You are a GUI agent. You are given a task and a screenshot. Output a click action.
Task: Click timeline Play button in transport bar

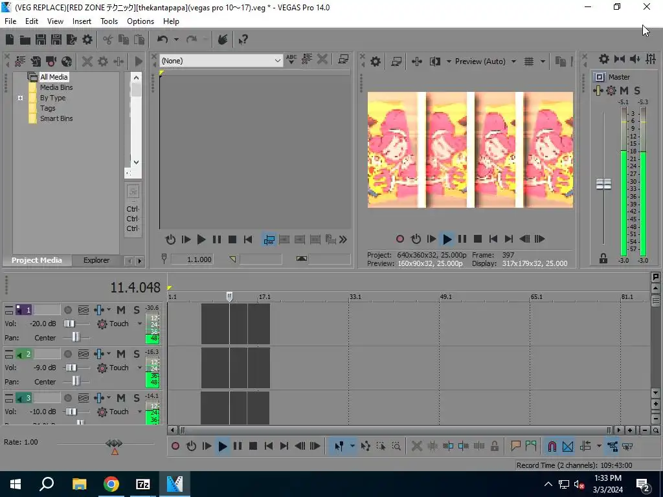(x=223, y=446)
